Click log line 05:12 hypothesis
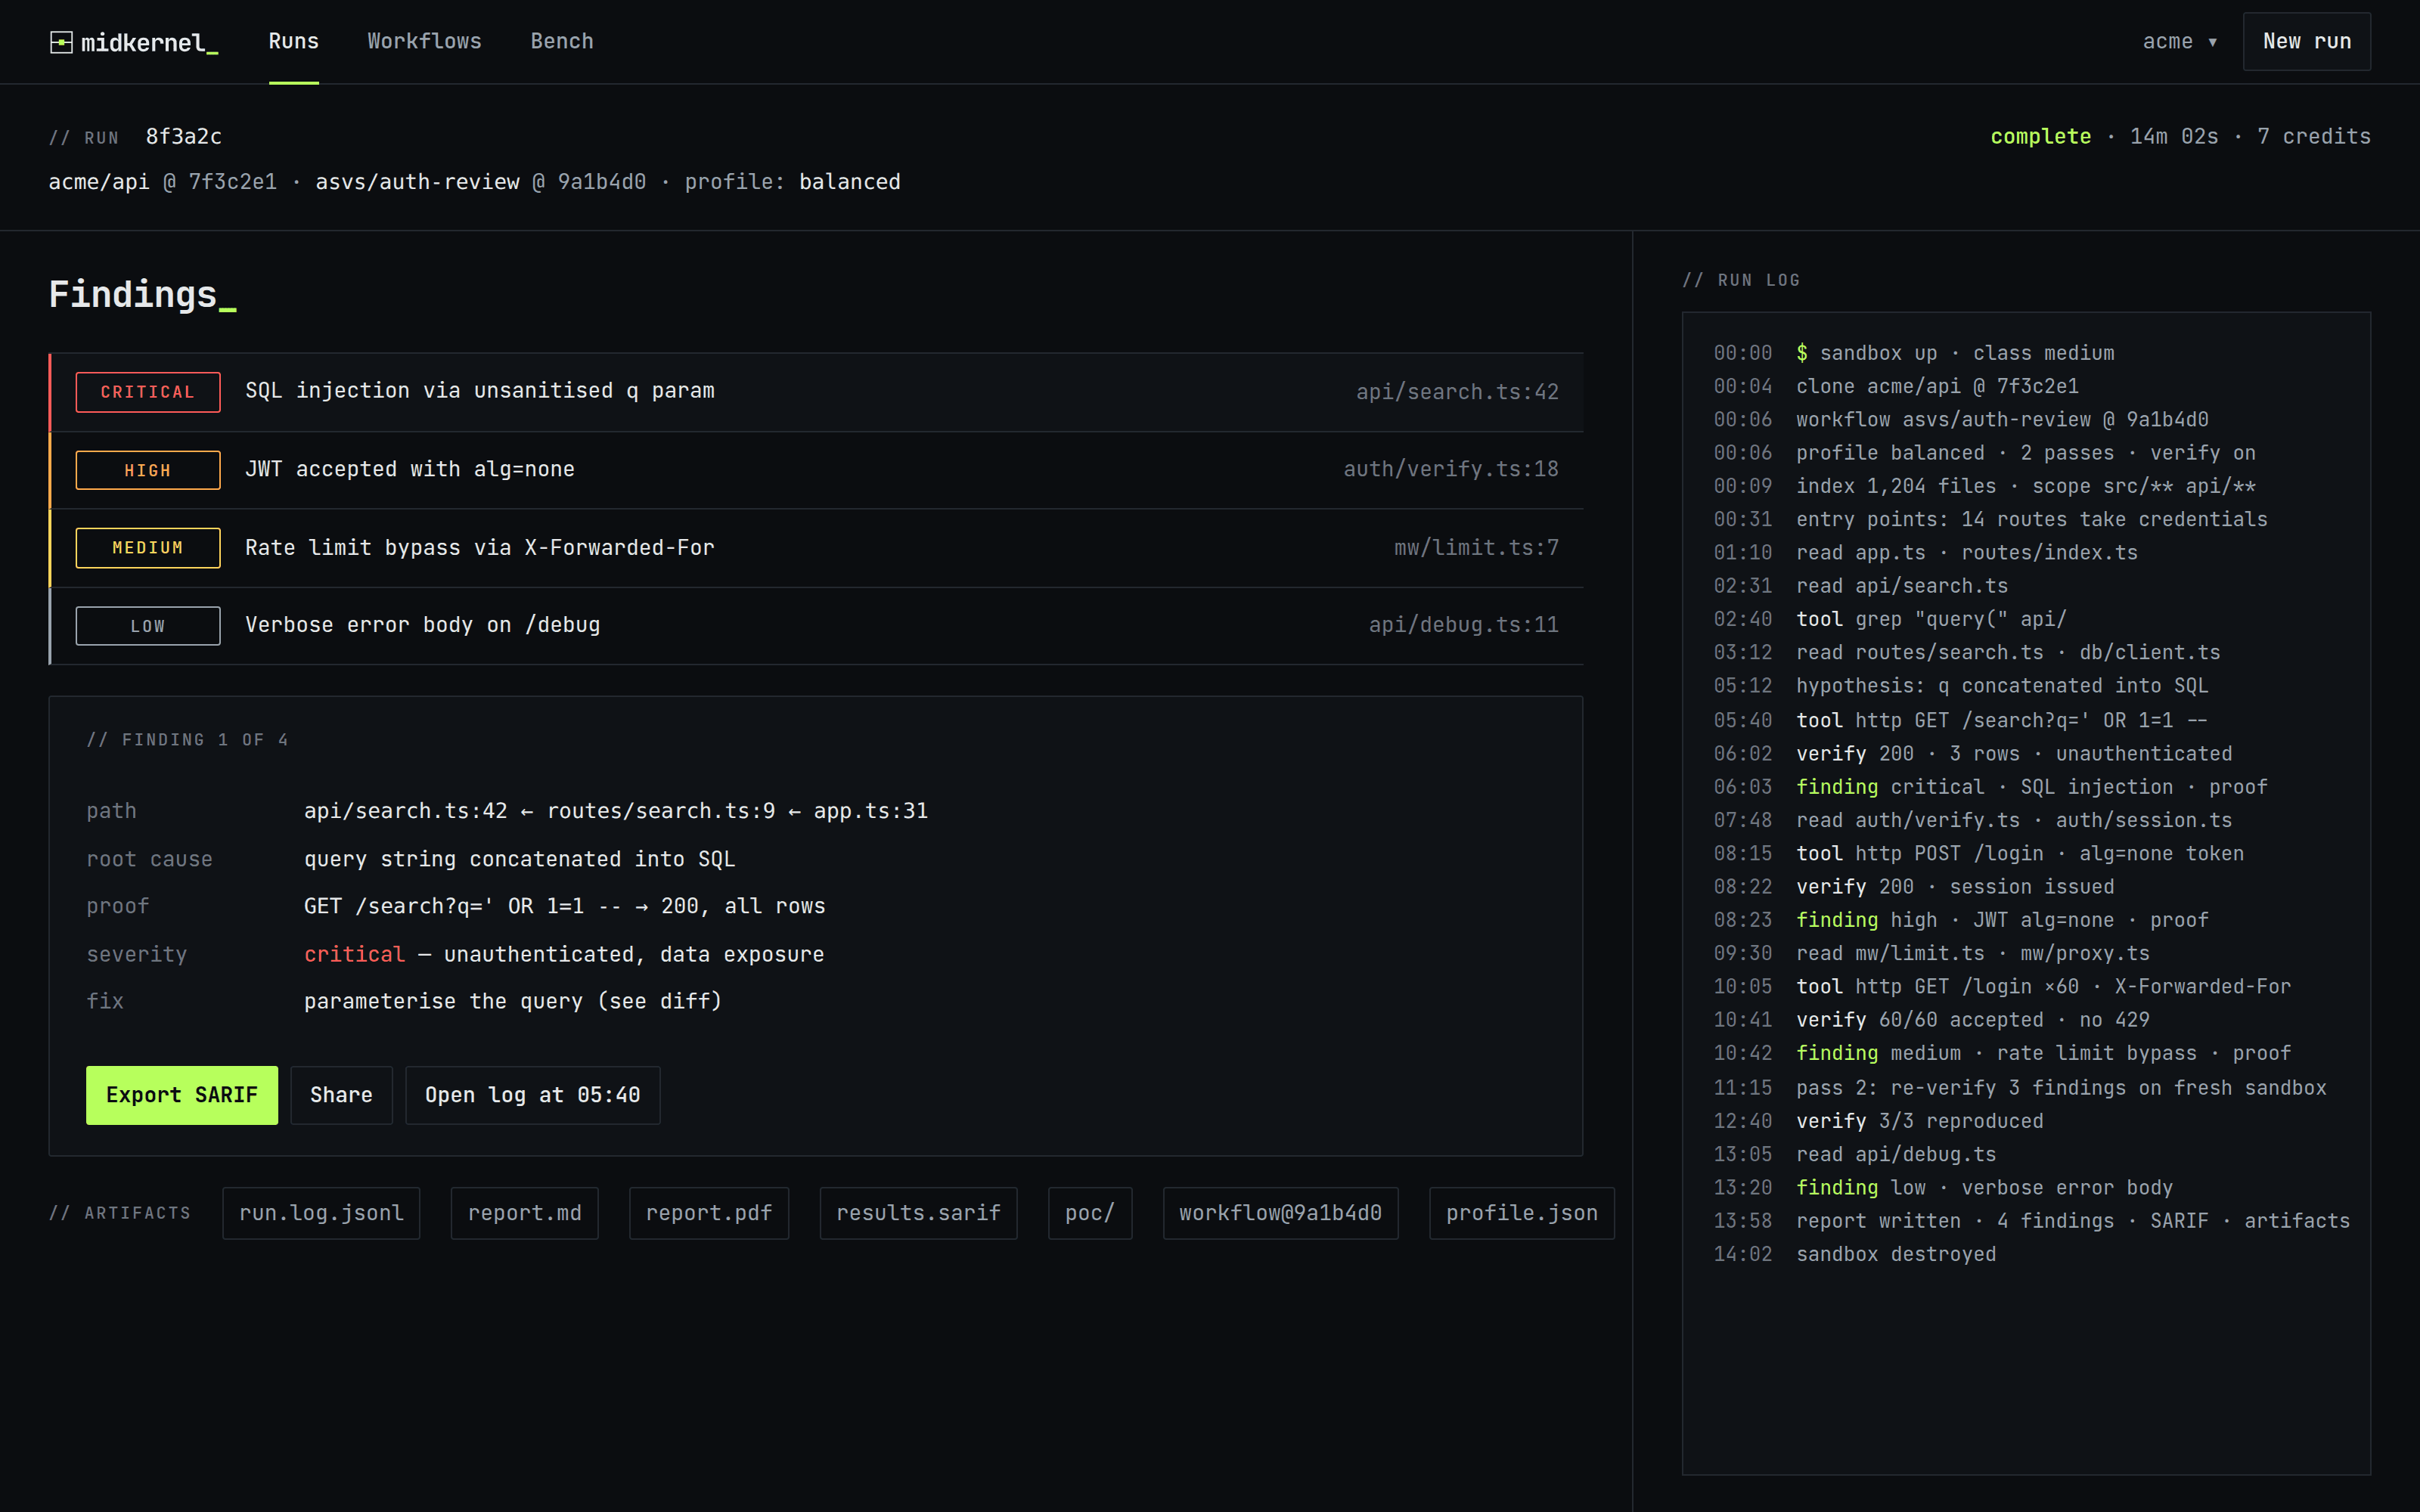 click(x=1961, y=686)
